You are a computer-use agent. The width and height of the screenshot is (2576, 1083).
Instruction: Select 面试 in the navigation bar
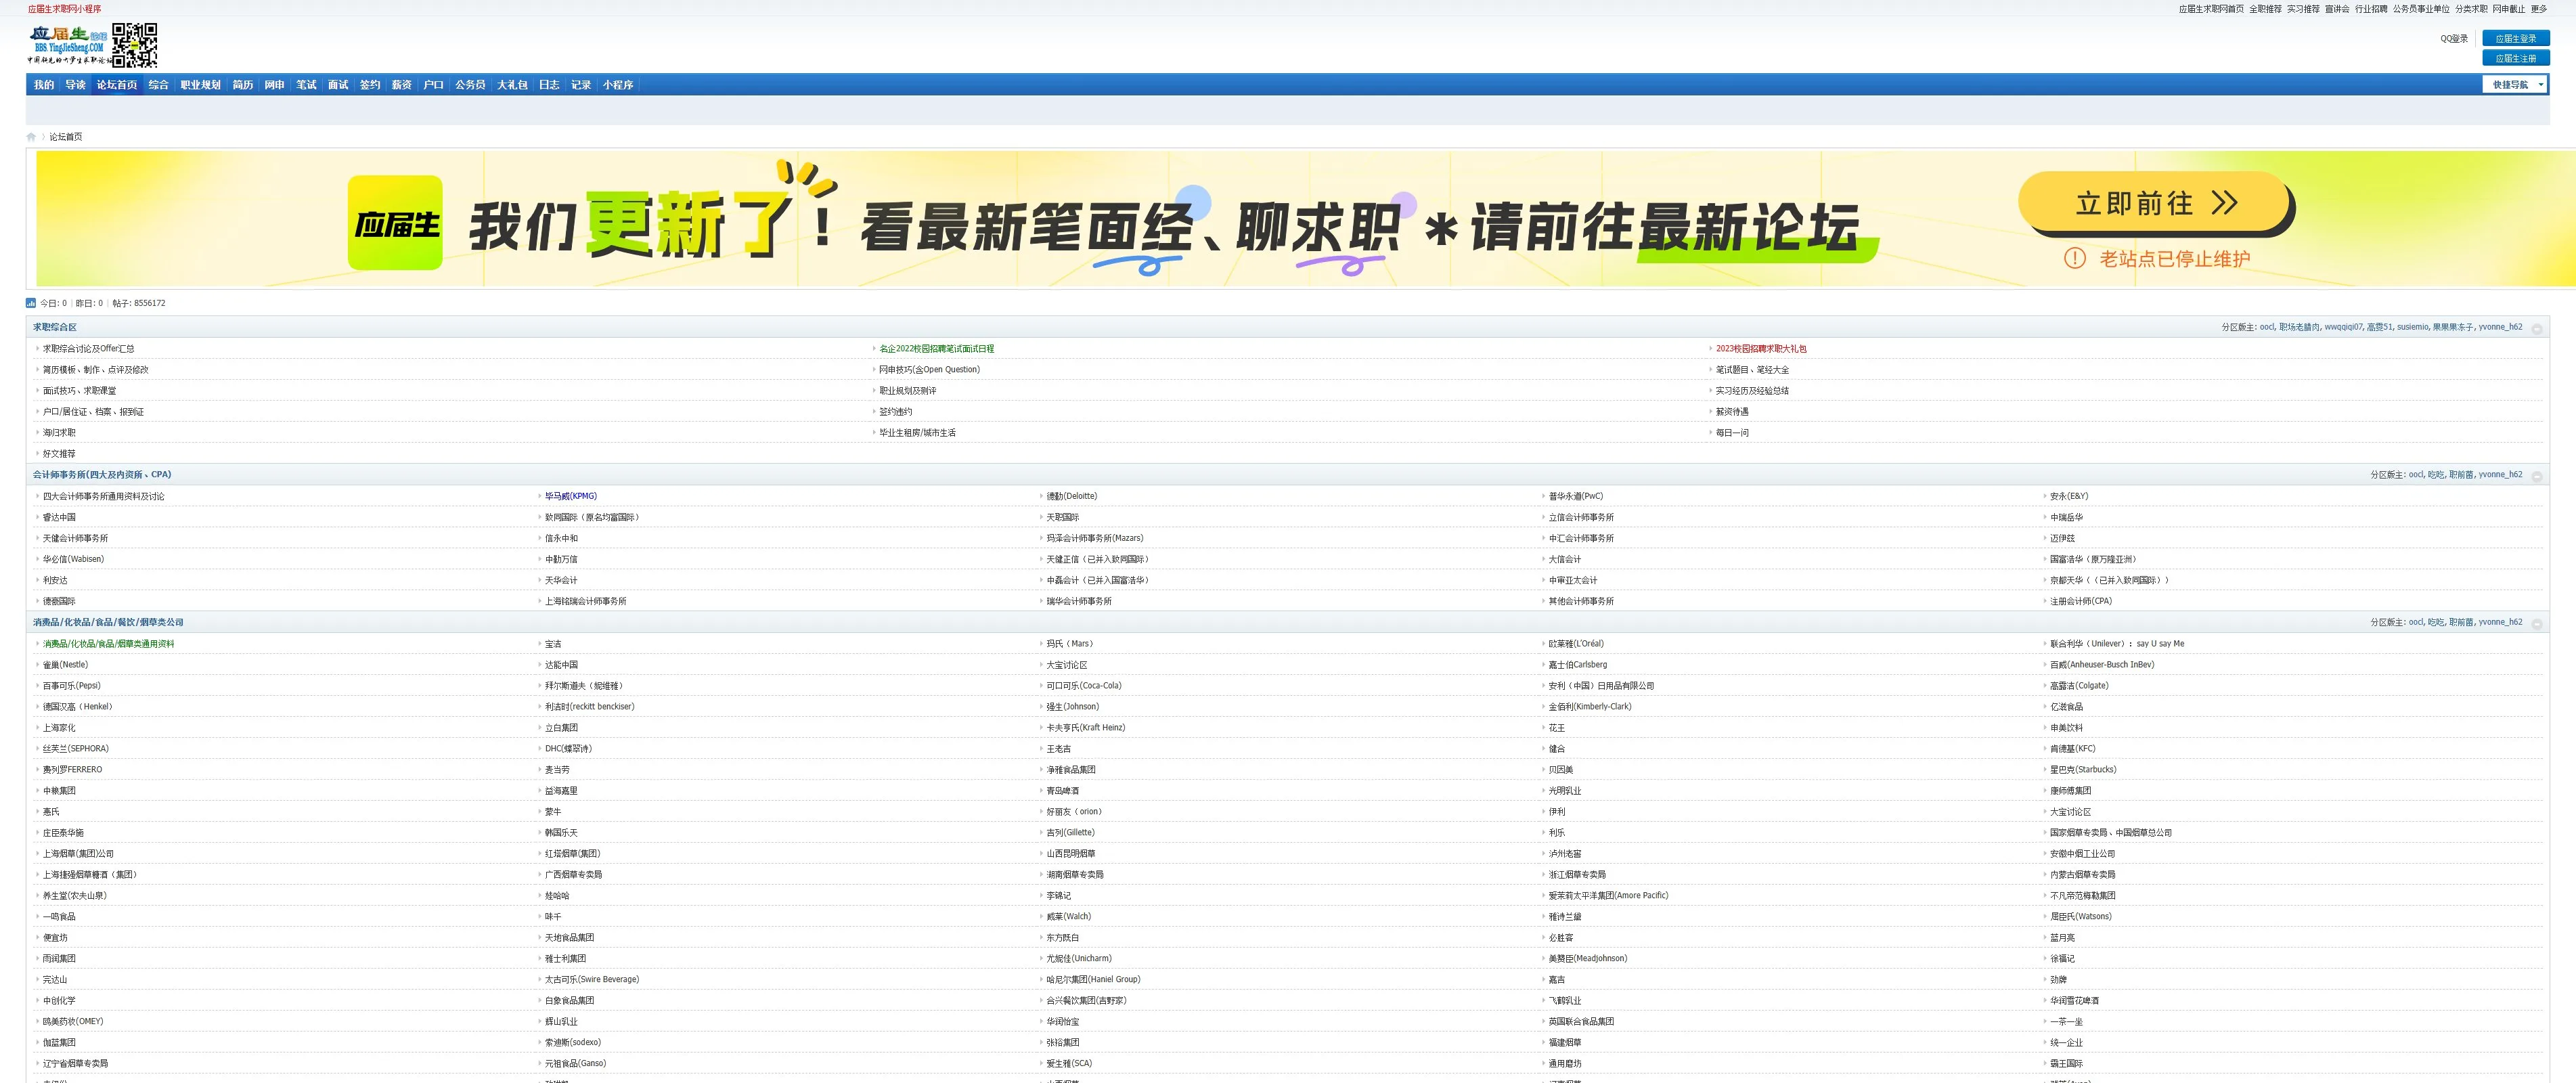pos(339,85)
